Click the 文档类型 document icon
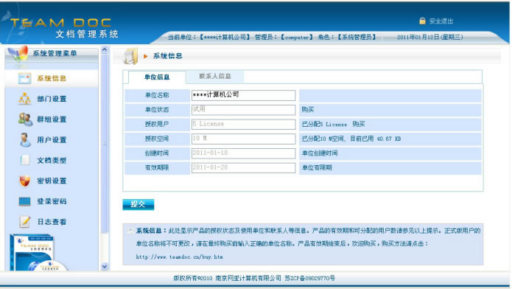This screenshot has height=289, width=512. (25, 160)
